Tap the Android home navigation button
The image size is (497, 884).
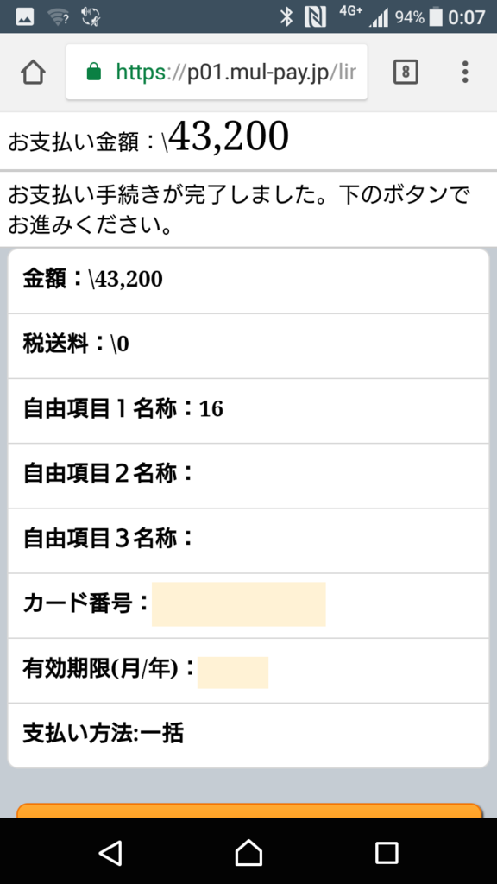click(248, 852)
